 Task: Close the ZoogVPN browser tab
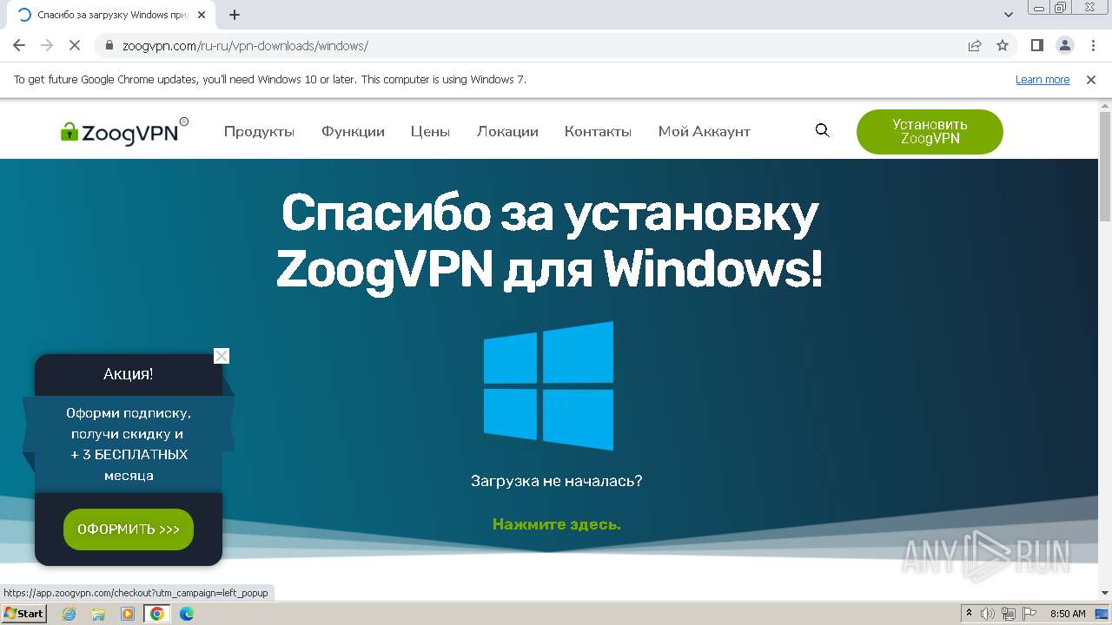pyautogui.click(x=202, y=15)
